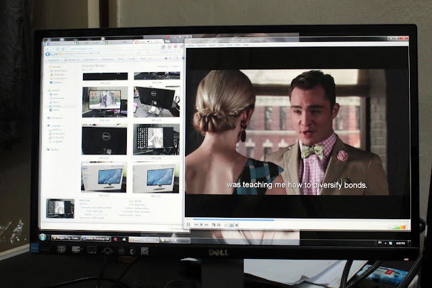Start Slide show from Explorer toolbar

point(108,59)
